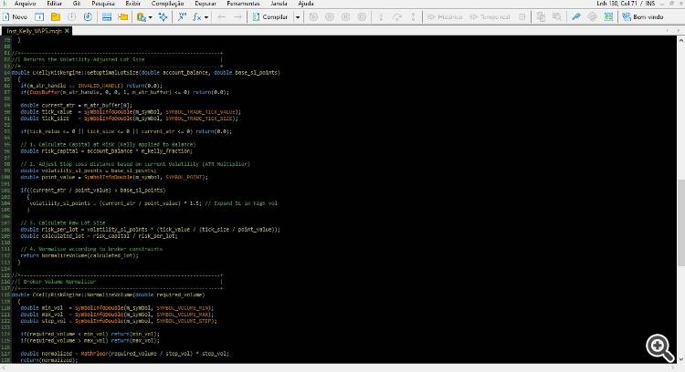Click the compare files icon
The height and width of the screenshot is (372, 685).
[x=541, y=17]
